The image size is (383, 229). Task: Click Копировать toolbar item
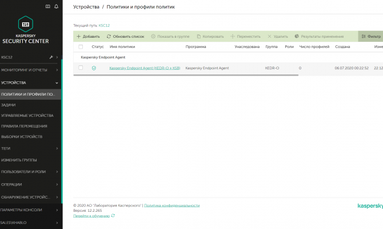pos(210,37)
